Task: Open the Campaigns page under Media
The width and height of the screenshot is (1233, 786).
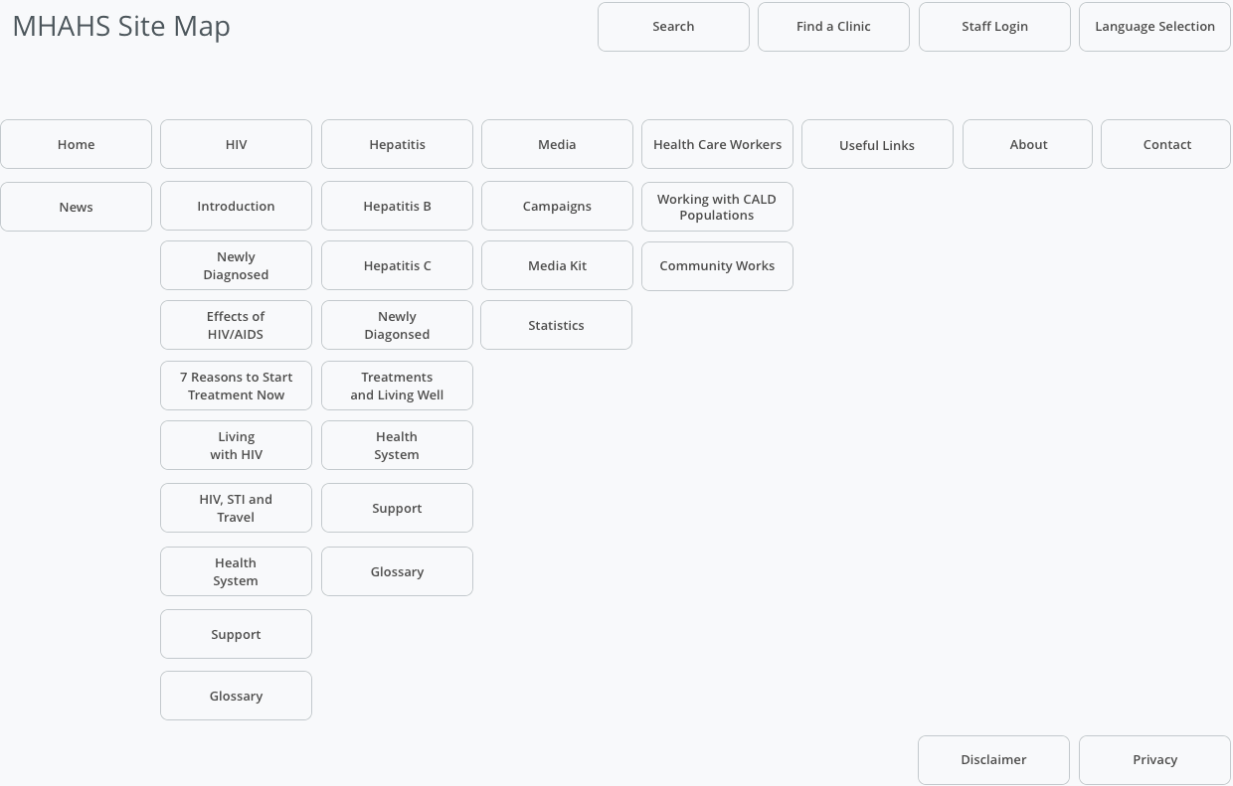Action: click(557, 207)
